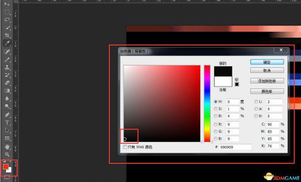Select the Lasso tool

click(x=8, y=20)
